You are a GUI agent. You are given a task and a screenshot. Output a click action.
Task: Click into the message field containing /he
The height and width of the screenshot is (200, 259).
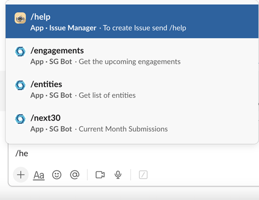[133, 154]
